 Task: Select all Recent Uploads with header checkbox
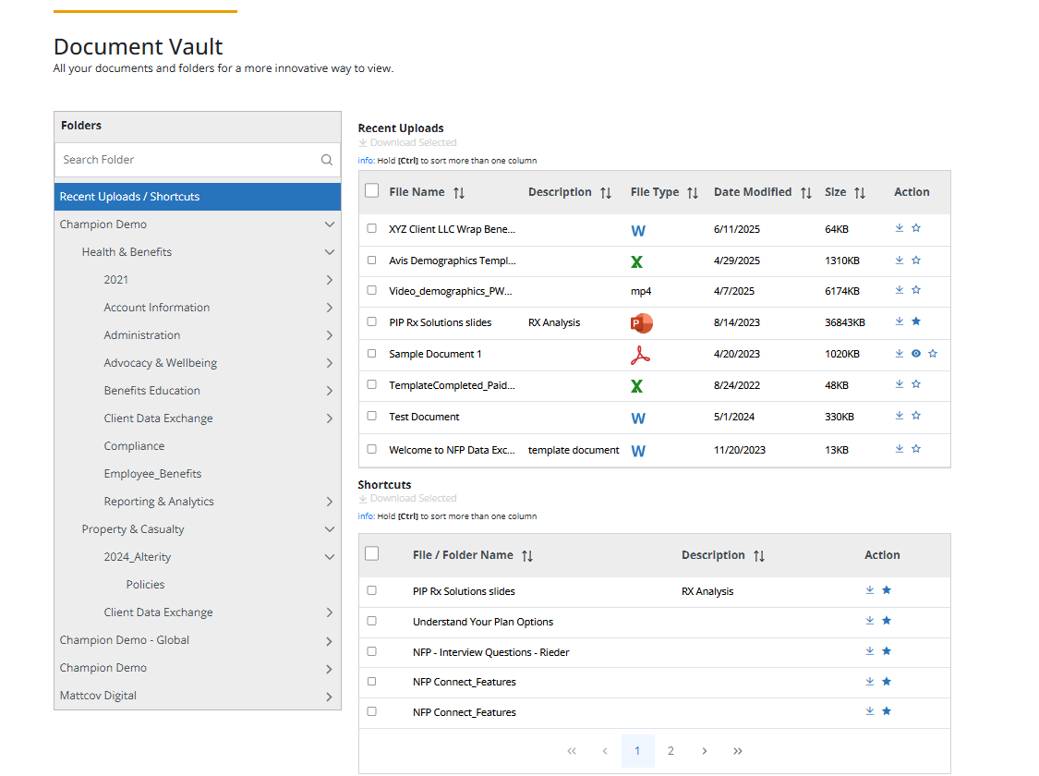pyautogui.click(x=372, y=191)
